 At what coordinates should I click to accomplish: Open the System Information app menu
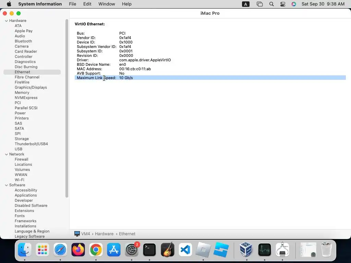[40, 4]
